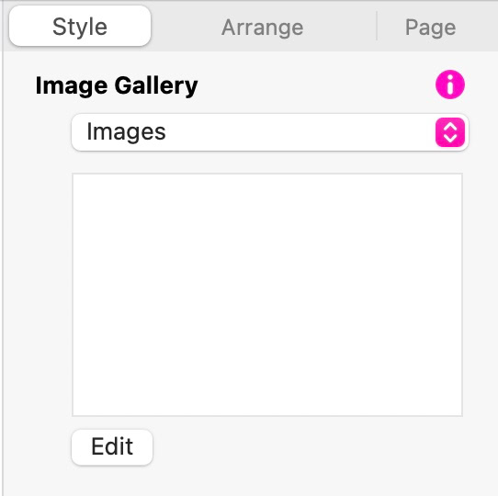Click the Edit button
The width and height of the screenshot is (498, 496).
112,446
